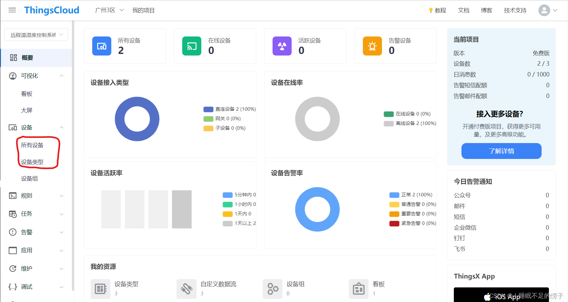Go to 设备组 in sidebar

click(30, 179)
